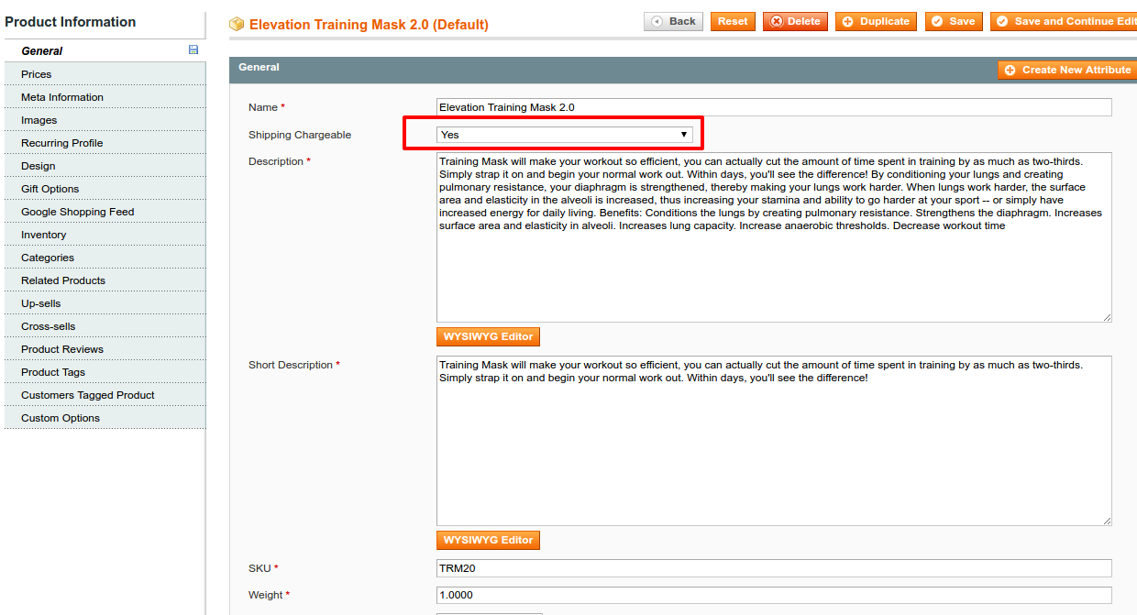The height and width of the screenshot is (615, 1137).
Task: Open the General tab
Action: [105, 50]
